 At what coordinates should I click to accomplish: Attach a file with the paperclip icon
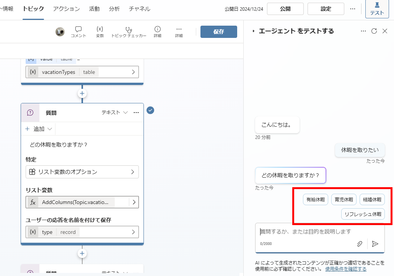pos(360,243)
